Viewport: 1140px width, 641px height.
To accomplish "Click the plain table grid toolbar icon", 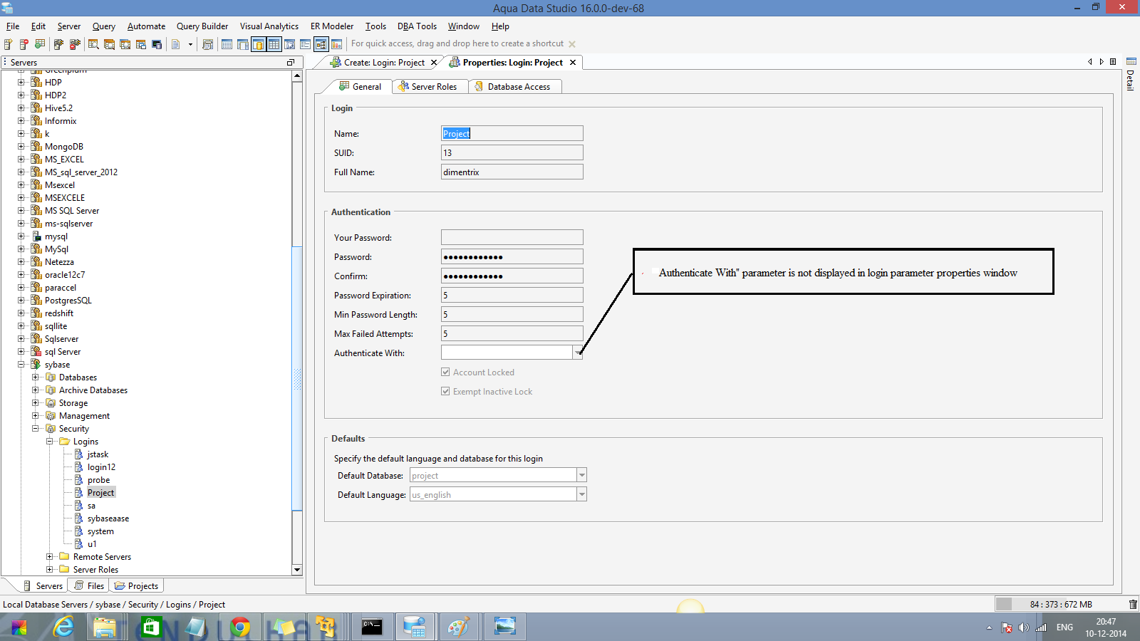I will [x=227, y=44].
